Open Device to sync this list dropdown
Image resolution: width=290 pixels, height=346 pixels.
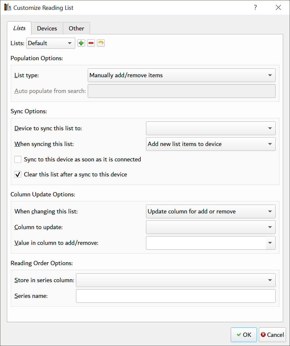[x=210, y=128]
